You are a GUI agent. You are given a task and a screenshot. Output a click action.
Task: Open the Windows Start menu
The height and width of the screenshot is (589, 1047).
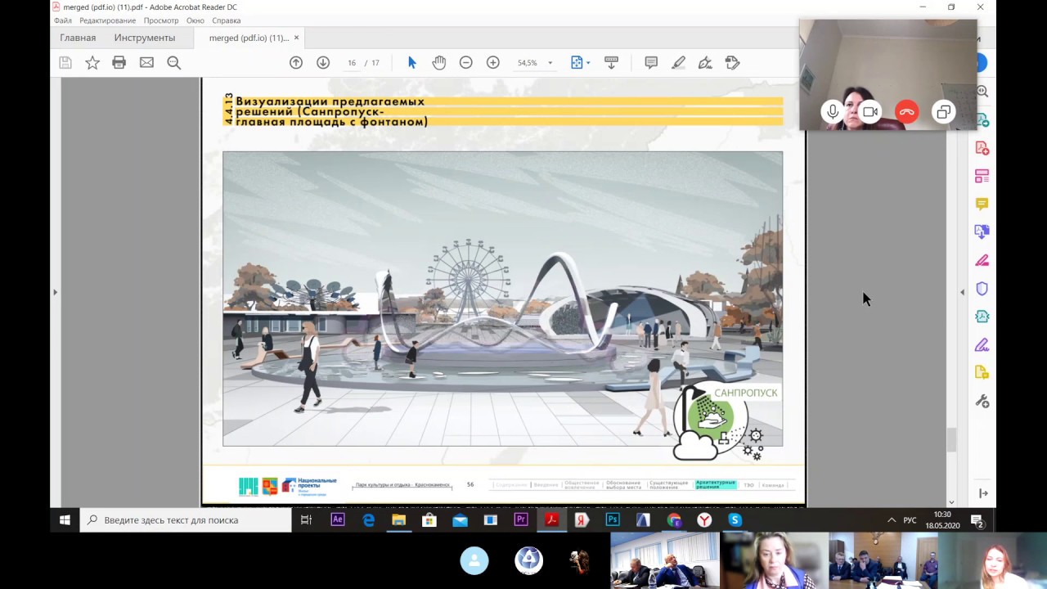65,519
